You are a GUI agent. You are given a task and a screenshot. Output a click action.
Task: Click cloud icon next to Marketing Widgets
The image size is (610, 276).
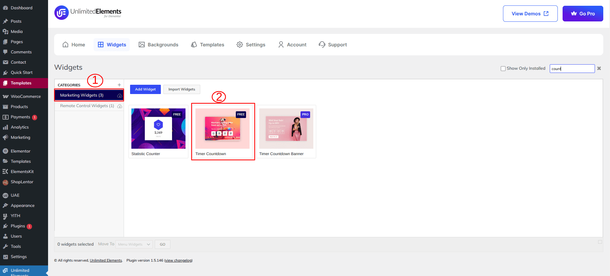coord(120,96)
